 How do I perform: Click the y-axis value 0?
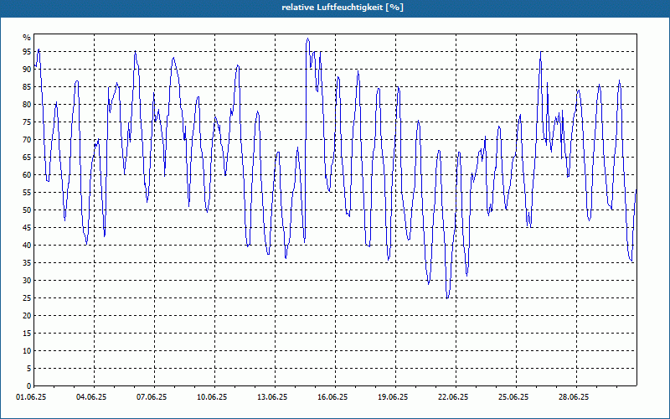(x=29, y=386)
